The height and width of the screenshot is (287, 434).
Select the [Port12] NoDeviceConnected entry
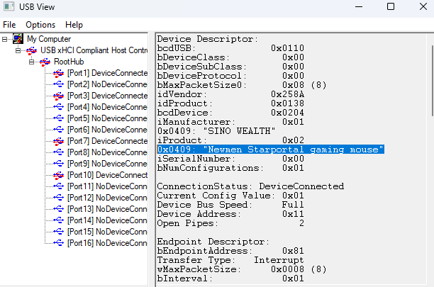(x=107, y=198)
